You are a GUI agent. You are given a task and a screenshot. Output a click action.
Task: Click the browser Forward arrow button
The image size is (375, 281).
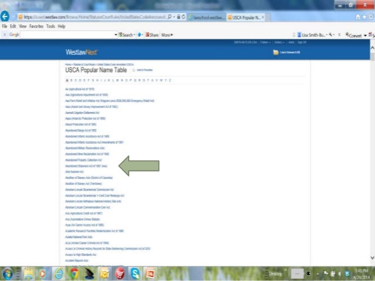(13, 16)
